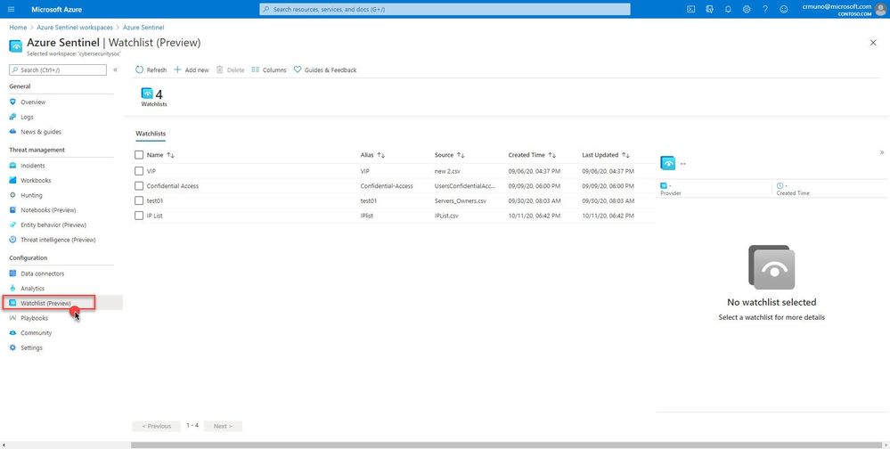Tick the checkbox for test01 watchlist
The width and height of the screenshot is (890, 449).
pyautogui.click(x=139, y=200)
